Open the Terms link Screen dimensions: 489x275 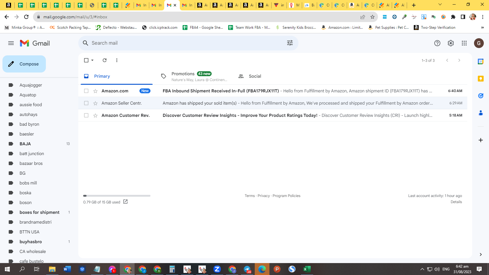(x=250, y=196)
